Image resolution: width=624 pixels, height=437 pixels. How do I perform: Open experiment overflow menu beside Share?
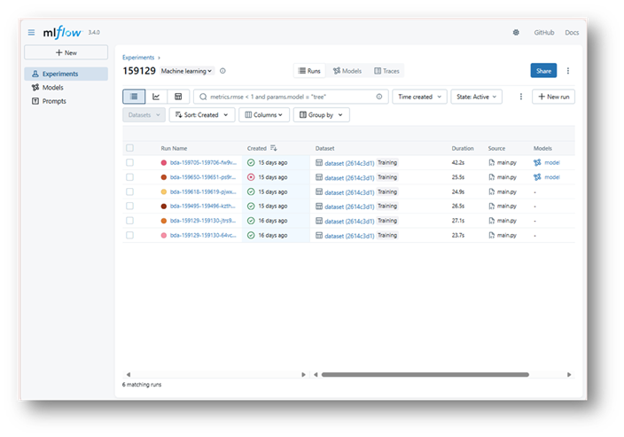pyautogui.click(x=568, y=71)
